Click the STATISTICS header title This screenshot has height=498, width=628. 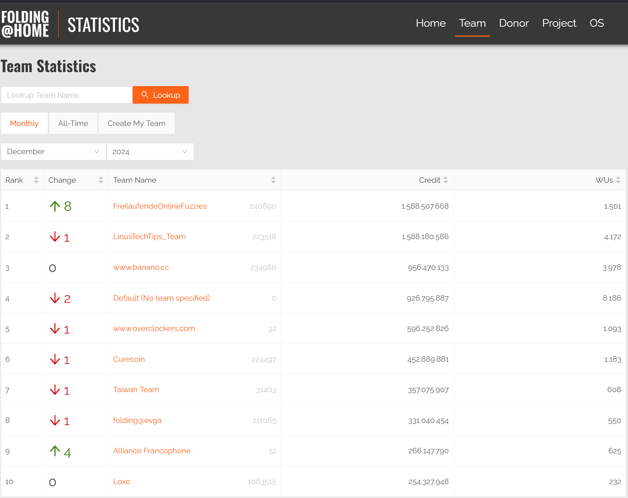[x=103, y=25]
